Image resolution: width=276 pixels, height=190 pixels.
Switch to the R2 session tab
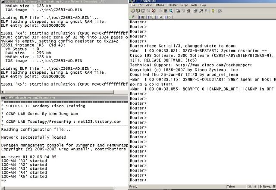(142, 17)
